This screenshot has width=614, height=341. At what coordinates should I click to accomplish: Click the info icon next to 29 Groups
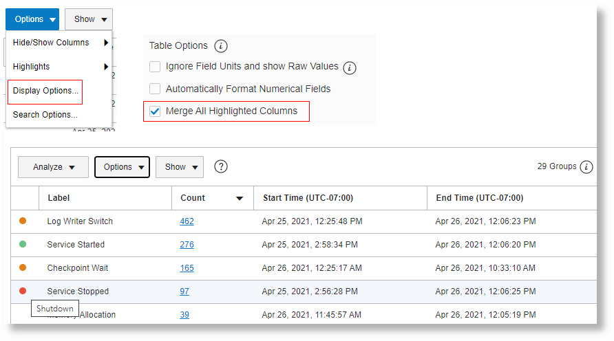click(x=586, y=167)
